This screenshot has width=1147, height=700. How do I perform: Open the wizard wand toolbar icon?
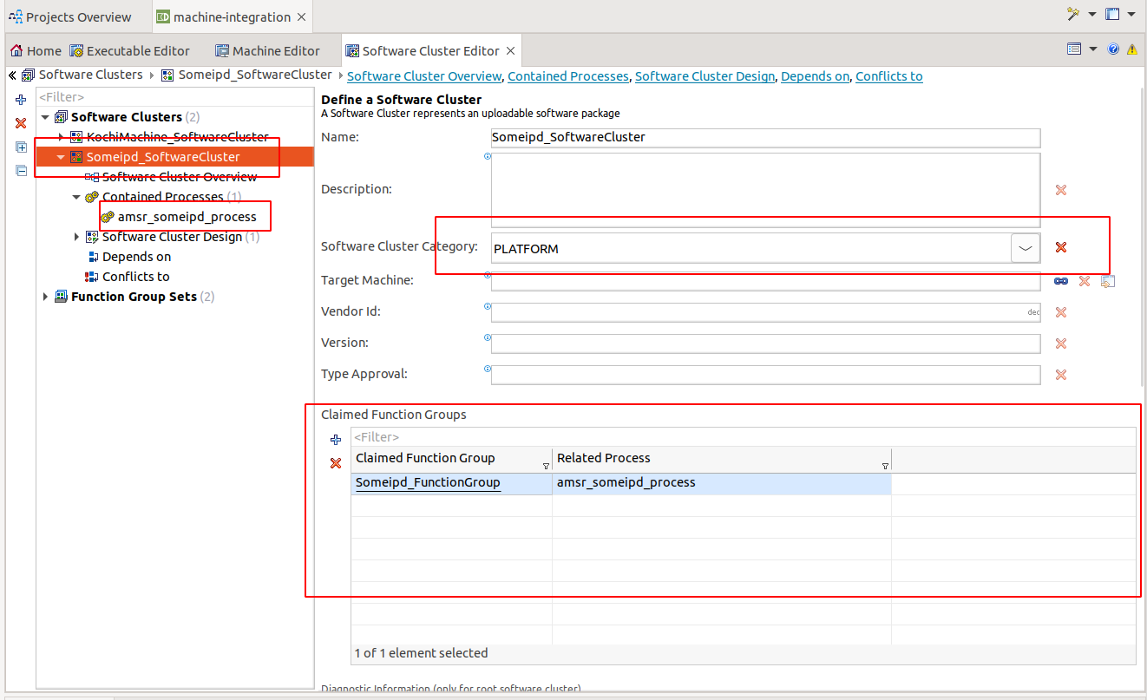pyautogui.click(x=1073, y=15)
